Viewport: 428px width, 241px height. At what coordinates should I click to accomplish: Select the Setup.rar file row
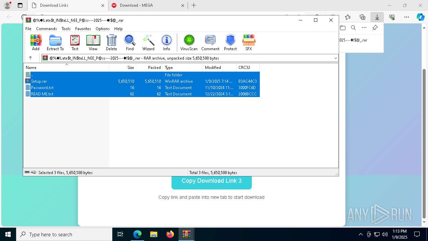142,81
